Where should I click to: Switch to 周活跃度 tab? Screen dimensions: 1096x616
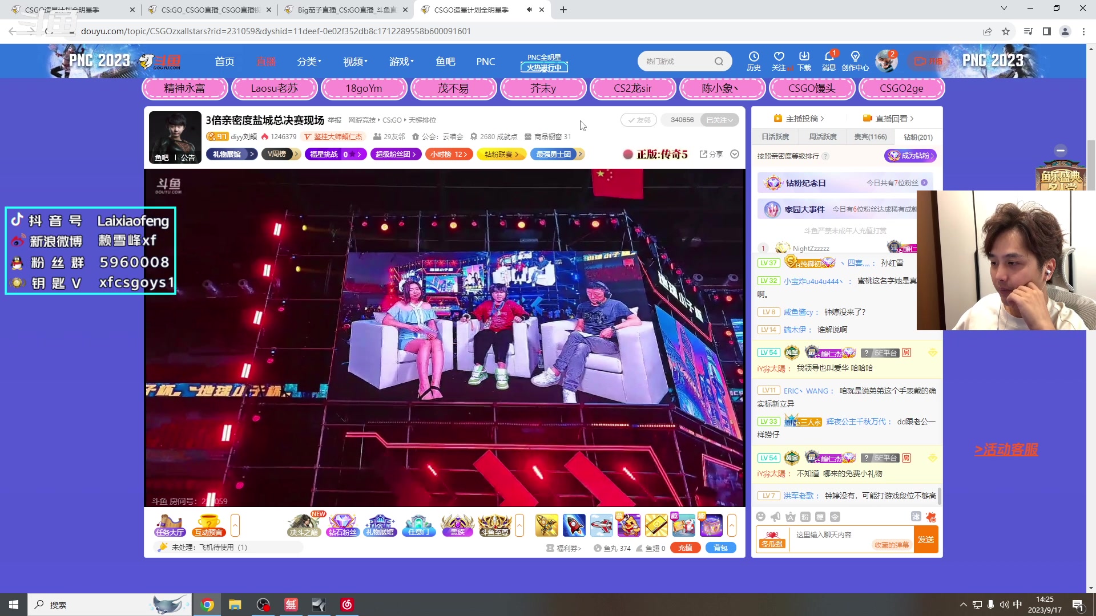(x=822, y=137)
